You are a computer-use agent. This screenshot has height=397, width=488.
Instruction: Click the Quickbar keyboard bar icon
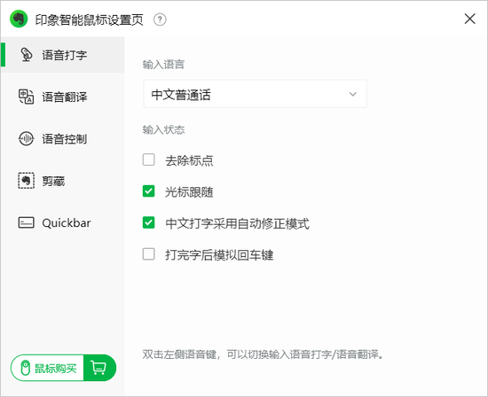coord(26,222)
